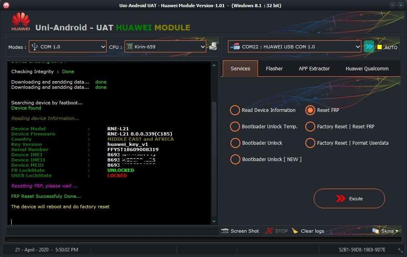The width and height of the screenshot is (407, 257).
Task: Click the RNE-L21 device model value
Action: point(118,129)
